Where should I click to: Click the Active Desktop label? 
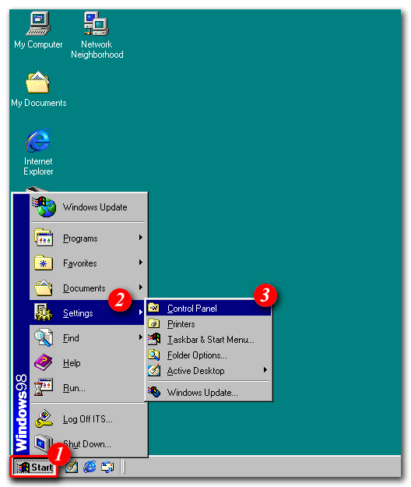click(x=195, y=371)
